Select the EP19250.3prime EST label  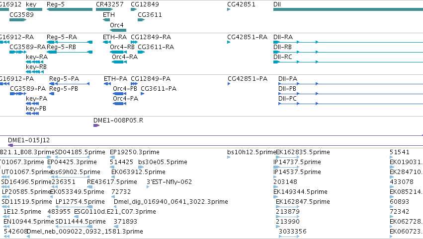[x=135, y=152]
